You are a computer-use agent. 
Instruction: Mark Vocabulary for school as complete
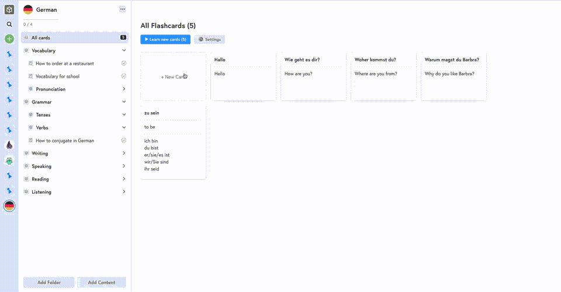click(124, 76)
